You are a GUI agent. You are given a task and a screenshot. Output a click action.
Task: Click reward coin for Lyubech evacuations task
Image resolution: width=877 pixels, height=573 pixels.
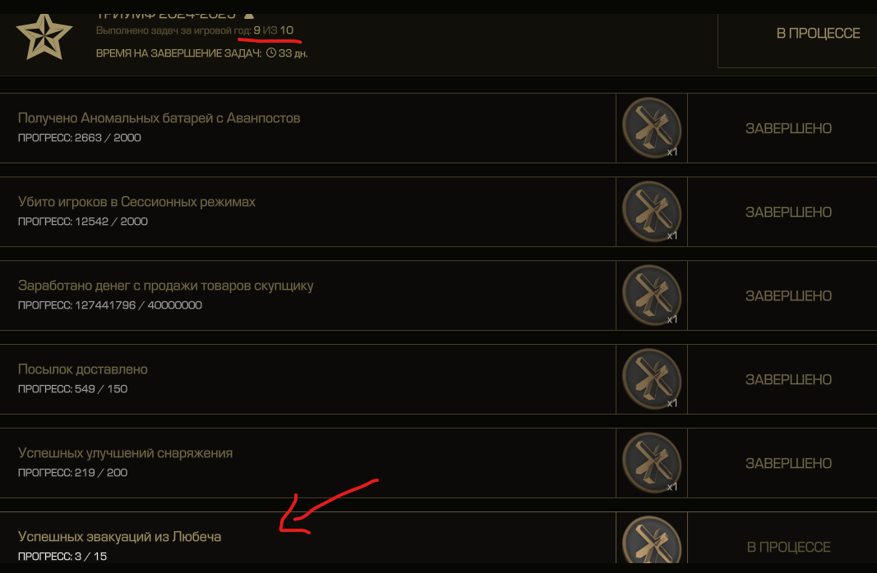point(652,539)
